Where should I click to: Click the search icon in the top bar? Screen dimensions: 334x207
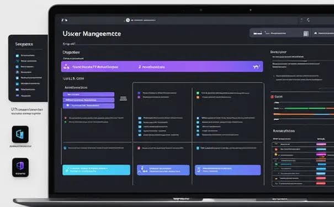308,20
